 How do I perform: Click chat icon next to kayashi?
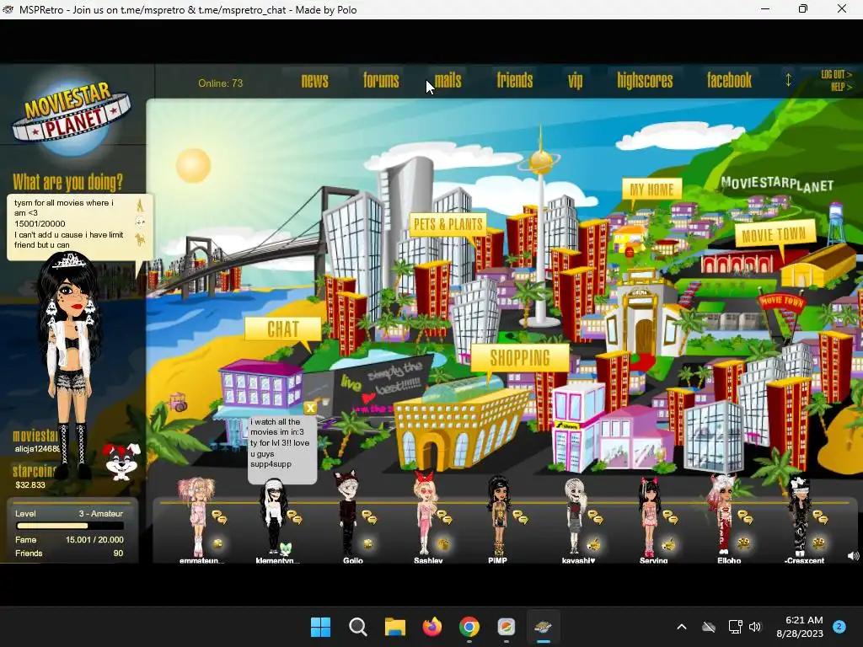596,516
